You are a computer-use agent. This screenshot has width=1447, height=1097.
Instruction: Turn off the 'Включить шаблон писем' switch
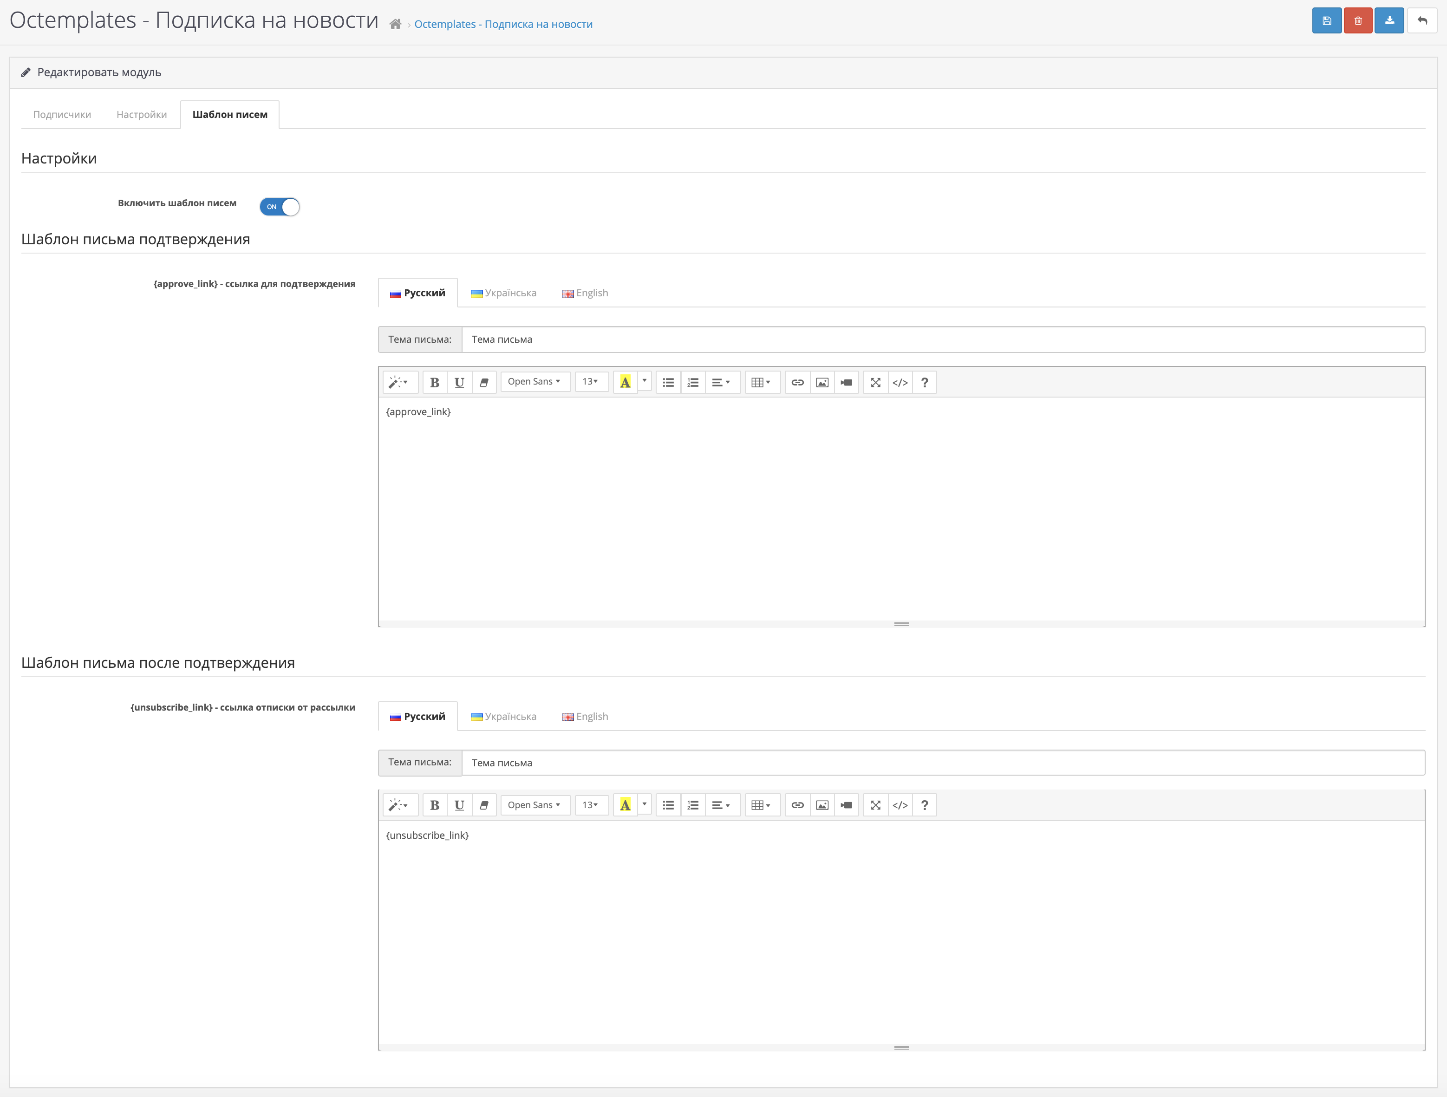pyautogui.click(x=280, y=207)
